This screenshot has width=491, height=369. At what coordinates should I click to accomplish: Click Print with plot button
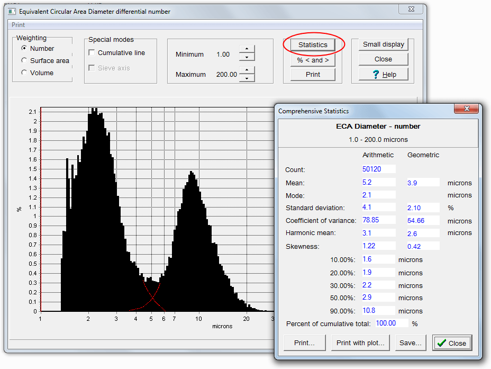coord(360,343)
